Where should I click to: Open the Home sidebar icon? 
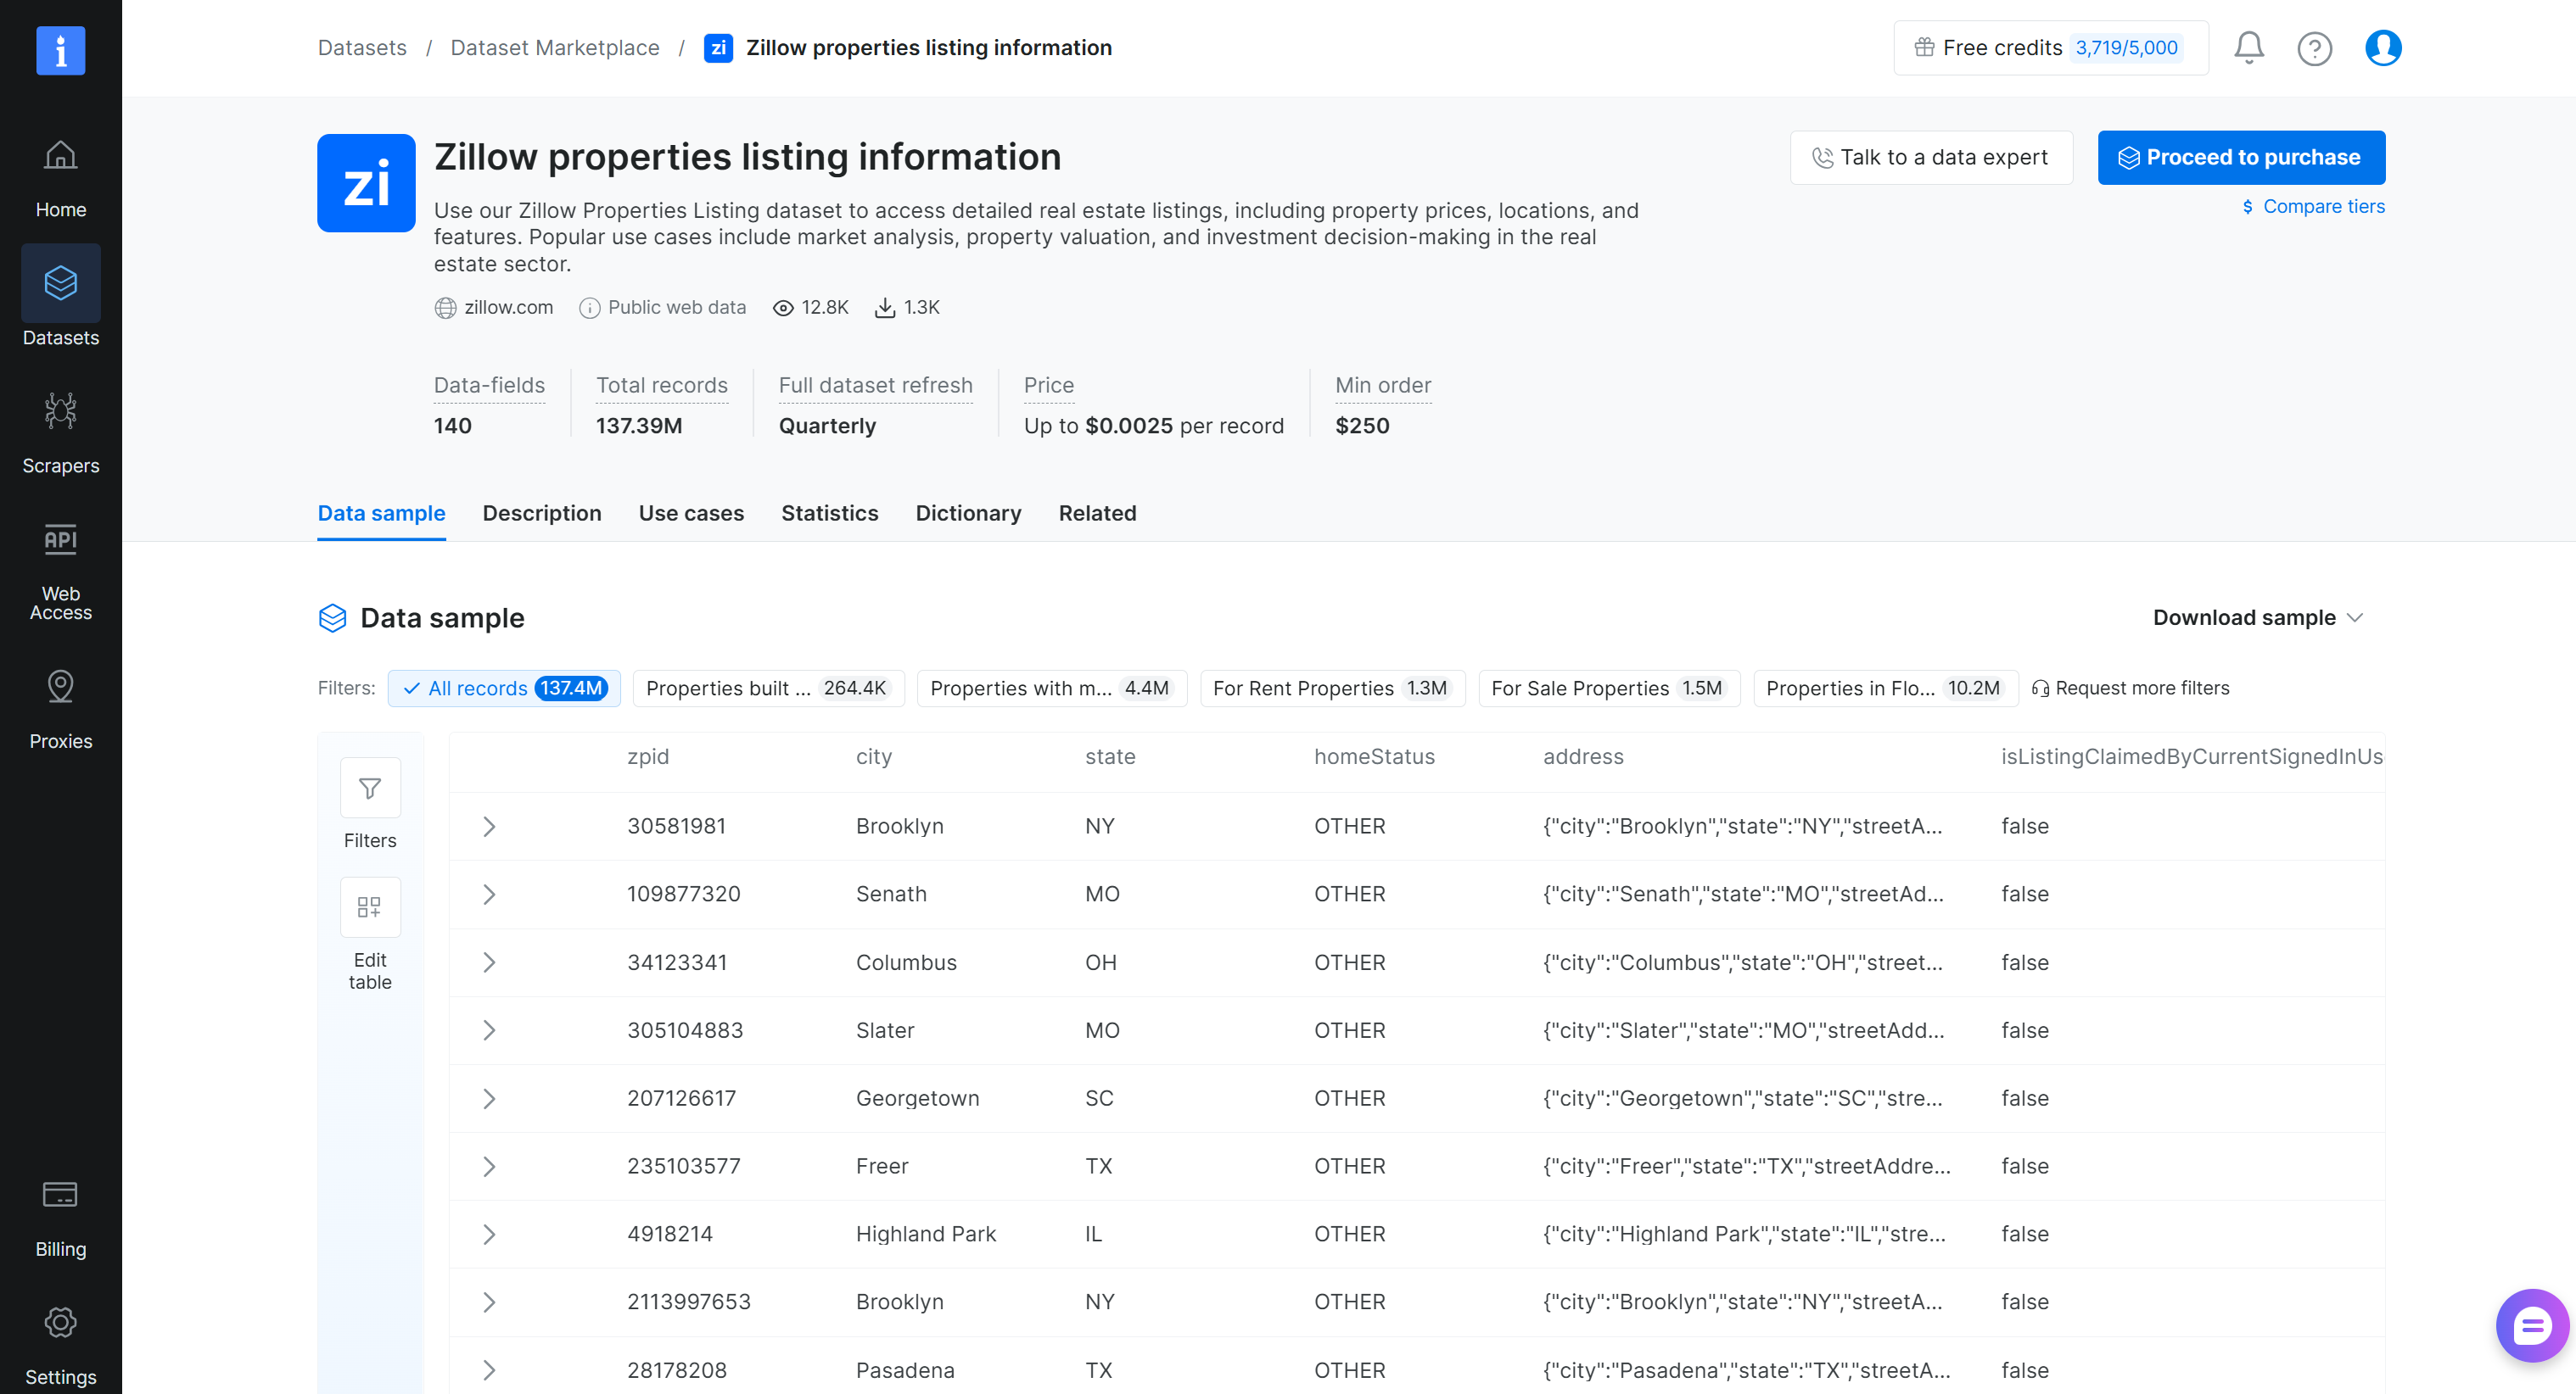coord(60,155)
